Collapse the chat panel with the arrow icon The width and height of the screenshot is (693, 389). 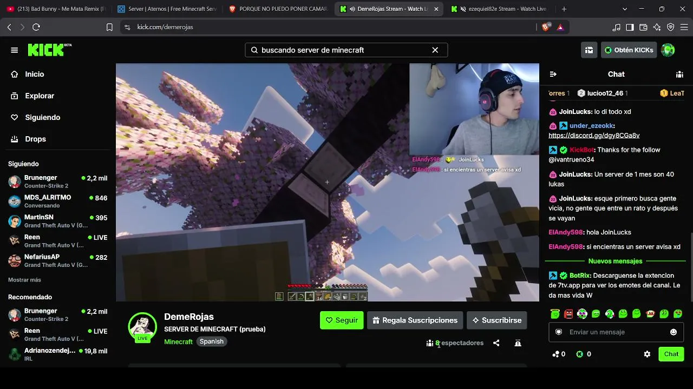(553, 74)
